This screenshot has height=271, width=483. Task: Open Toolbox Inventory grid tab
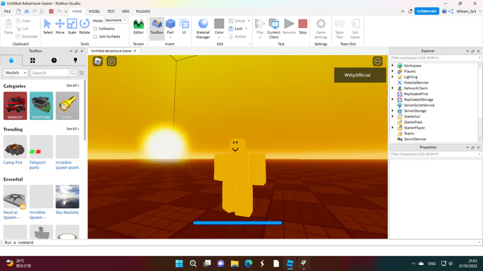click(33, 60)
